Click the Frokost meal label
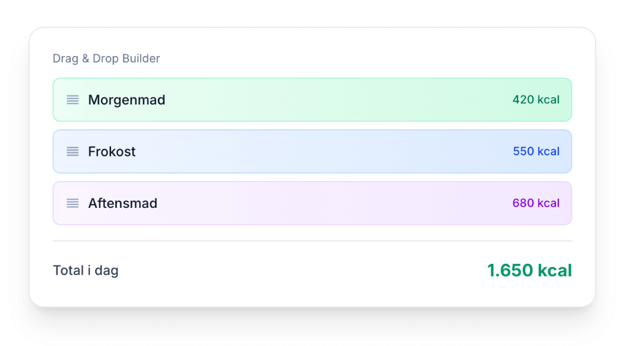Viewport: 631px width, 346px height. [112, 152]
